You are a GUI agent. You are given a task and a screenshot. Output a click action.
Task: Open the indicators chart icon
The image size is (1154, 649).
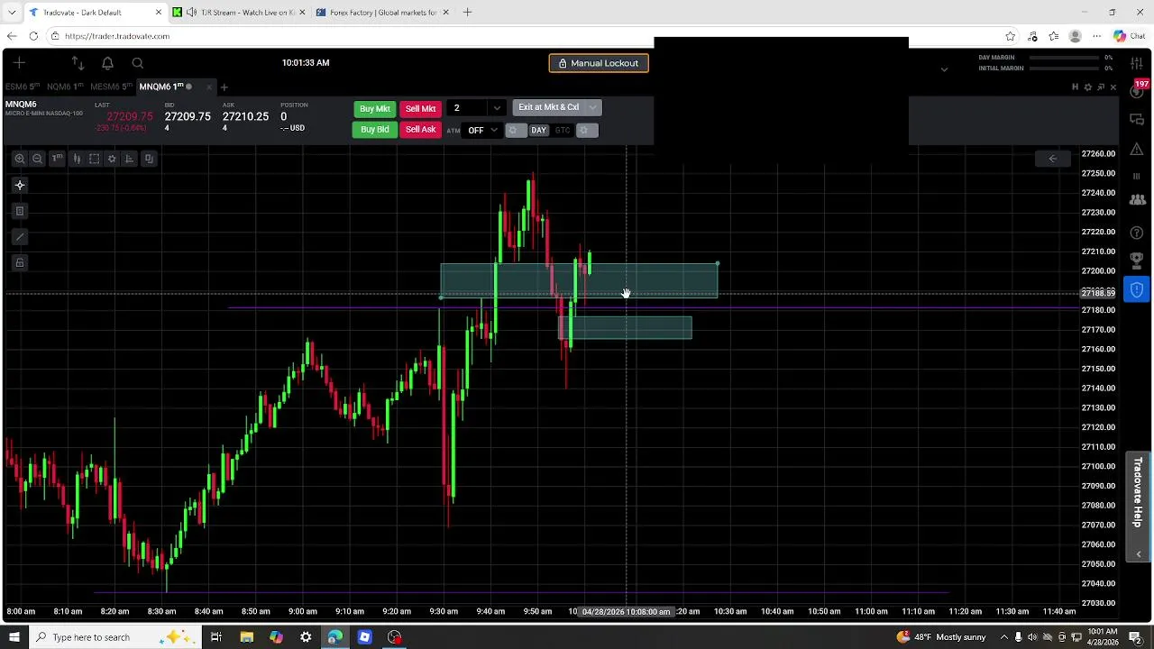(x=129, y=159)
